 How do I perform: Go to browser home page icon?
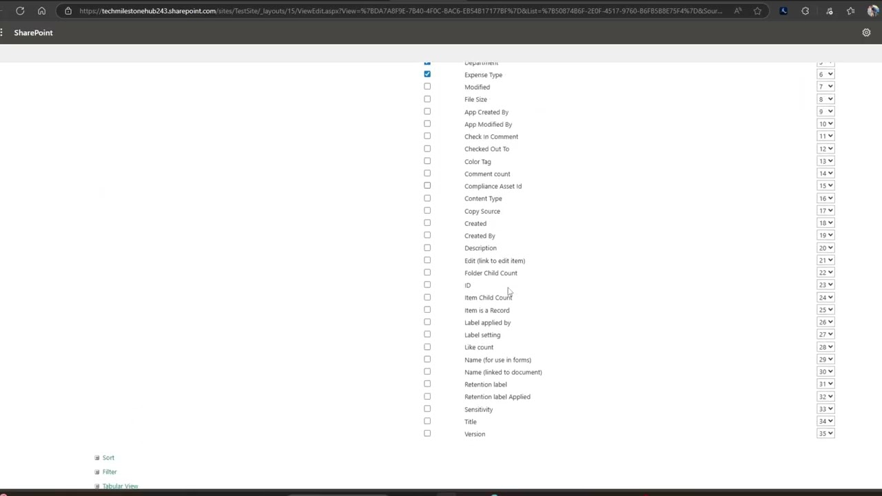41,11
